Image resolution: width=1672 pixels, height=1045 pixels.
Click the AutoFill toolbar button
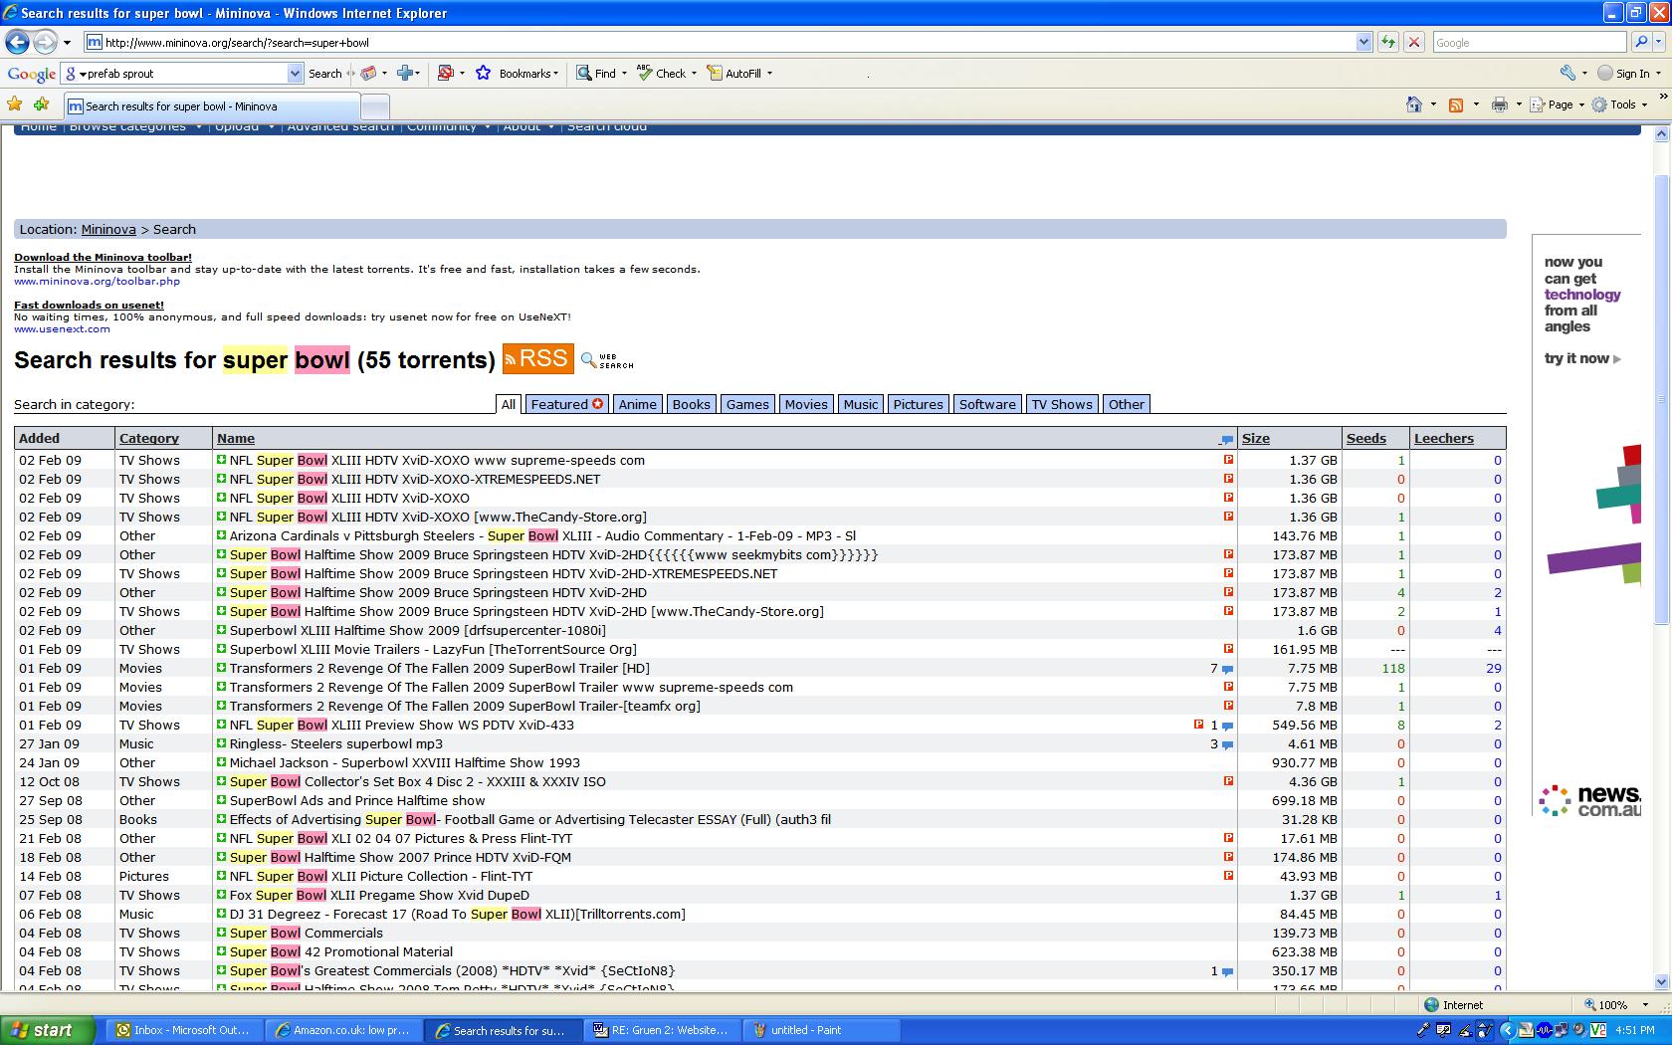pos(734,73)
